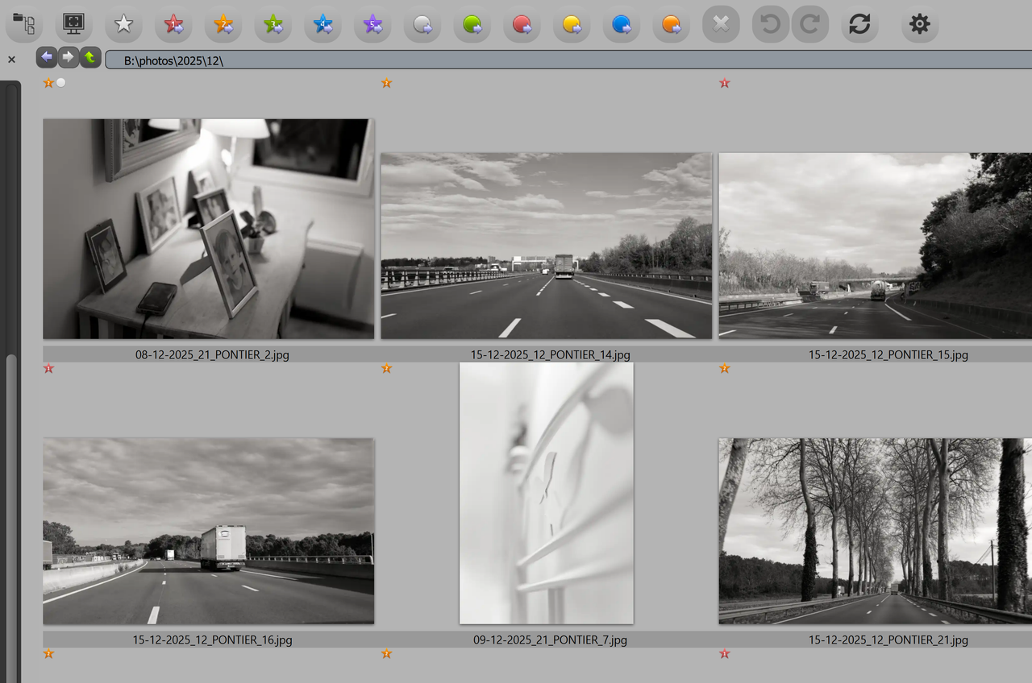Select thumbnail of 15-12-2025_12_PONTIER_15.jpg
The image size is (1032, 683).
(x=876, y=246)
